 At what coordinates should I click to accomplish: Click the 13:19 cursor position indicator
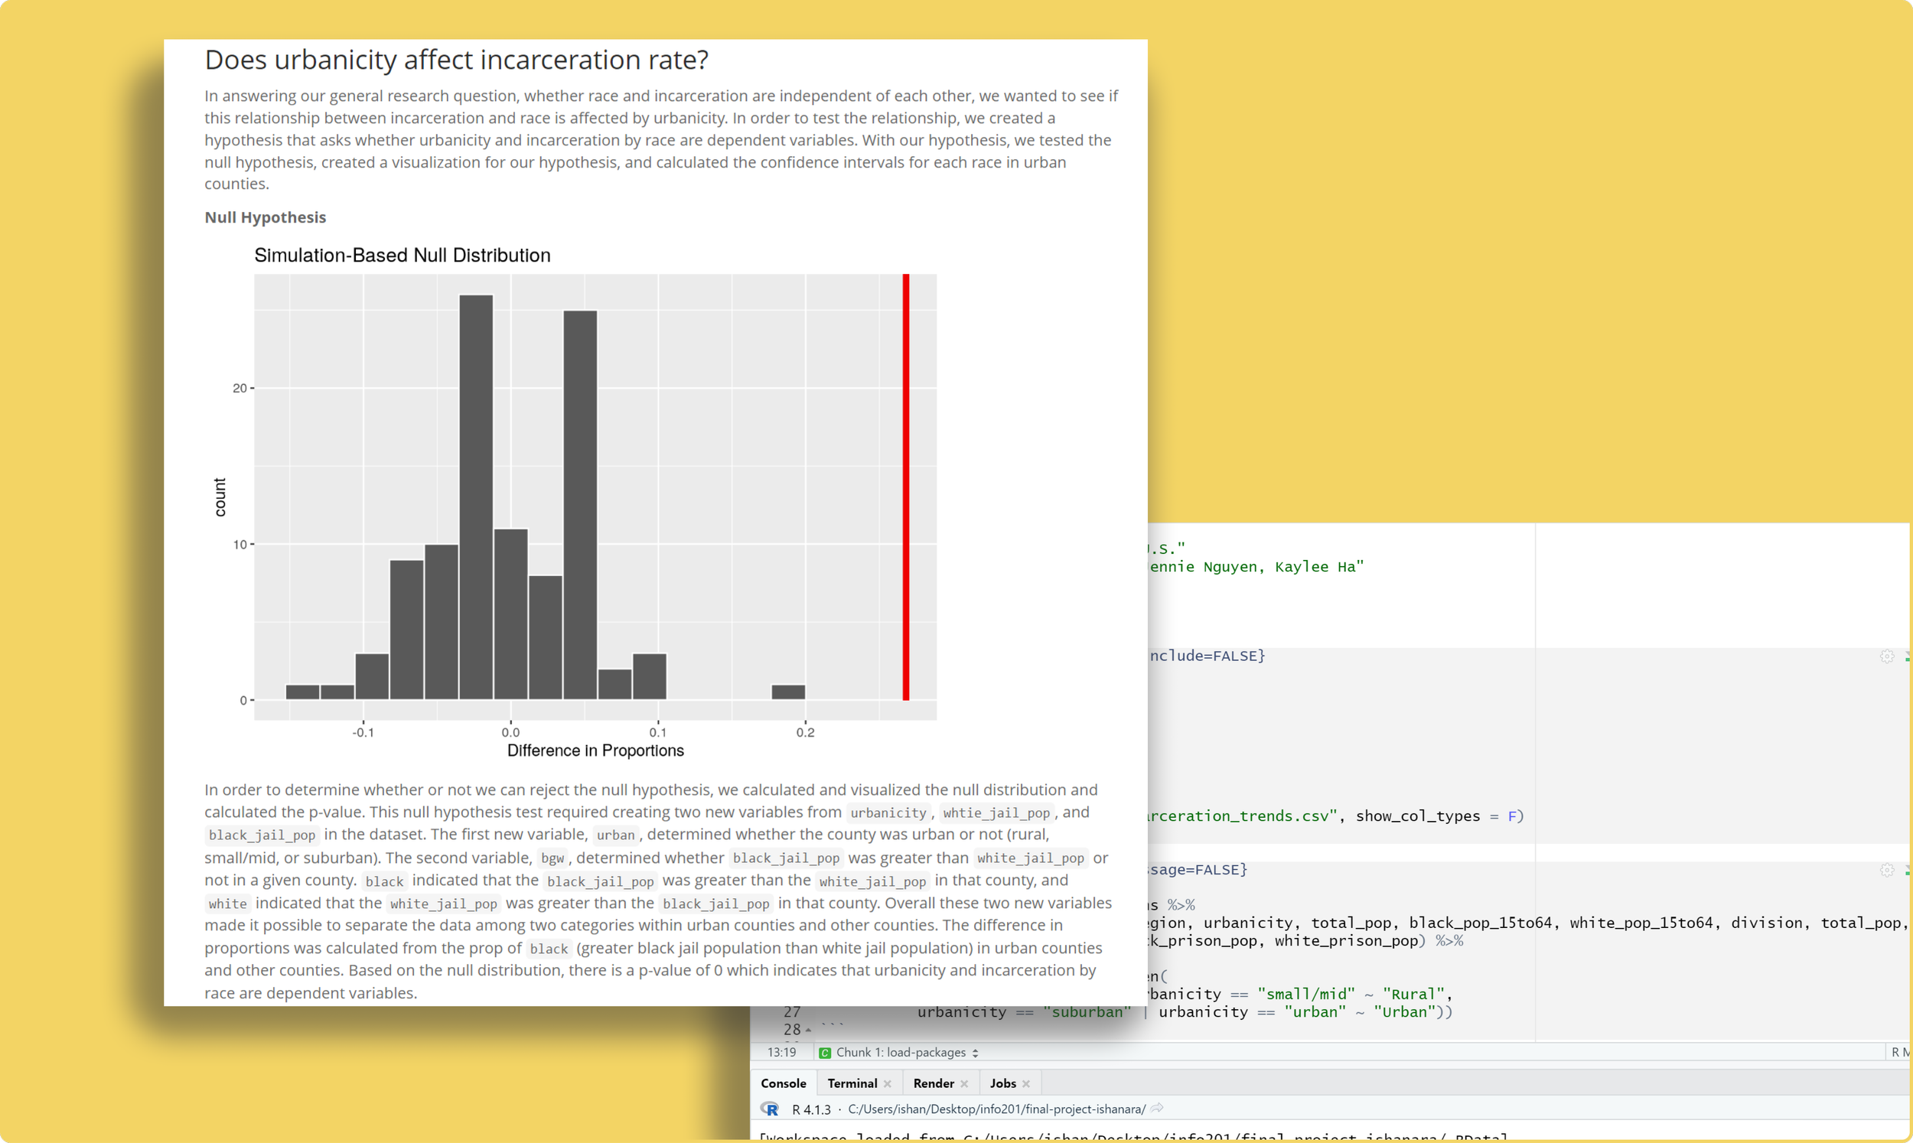[x=781, y=1053]
